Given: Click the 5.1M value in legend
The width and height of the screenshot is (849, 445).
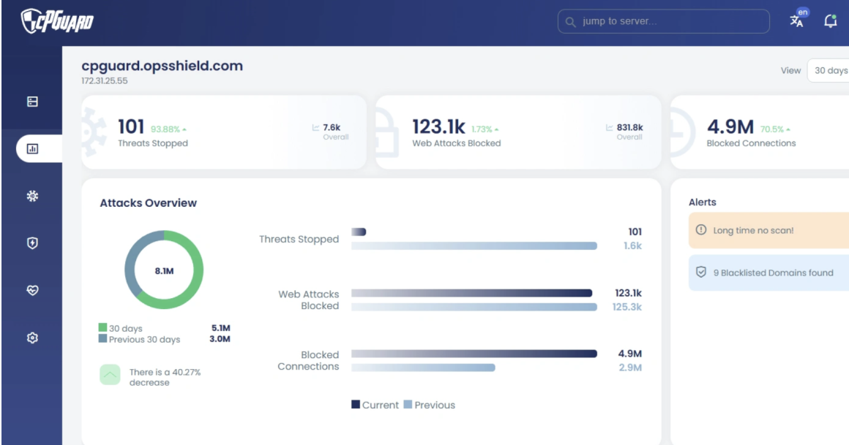Looking at the screenshot, I should click(220, 328).
